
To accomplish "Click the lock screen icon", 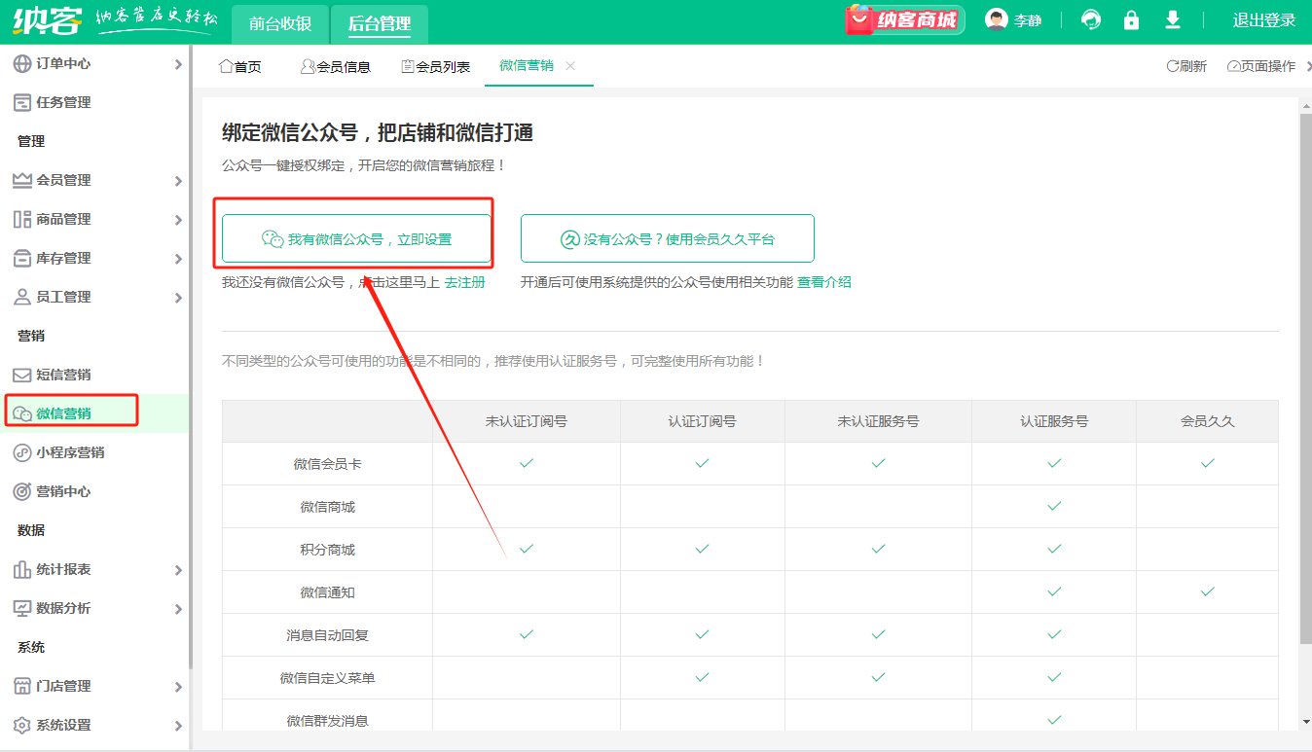I will [x=1131, y=20].
